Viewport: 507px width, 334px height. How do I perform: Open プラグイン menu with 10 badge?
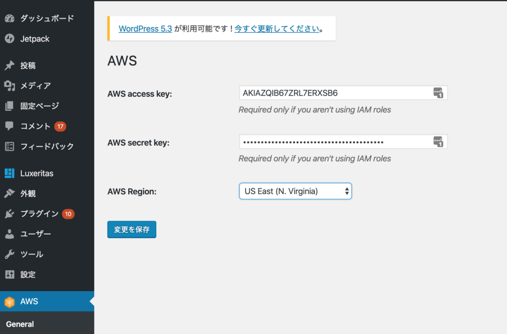pyautogui.click(x=47, y=213)
